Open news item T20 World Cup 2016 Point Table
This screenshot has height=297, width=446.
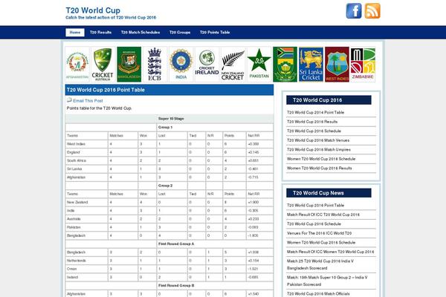(315, 205)
